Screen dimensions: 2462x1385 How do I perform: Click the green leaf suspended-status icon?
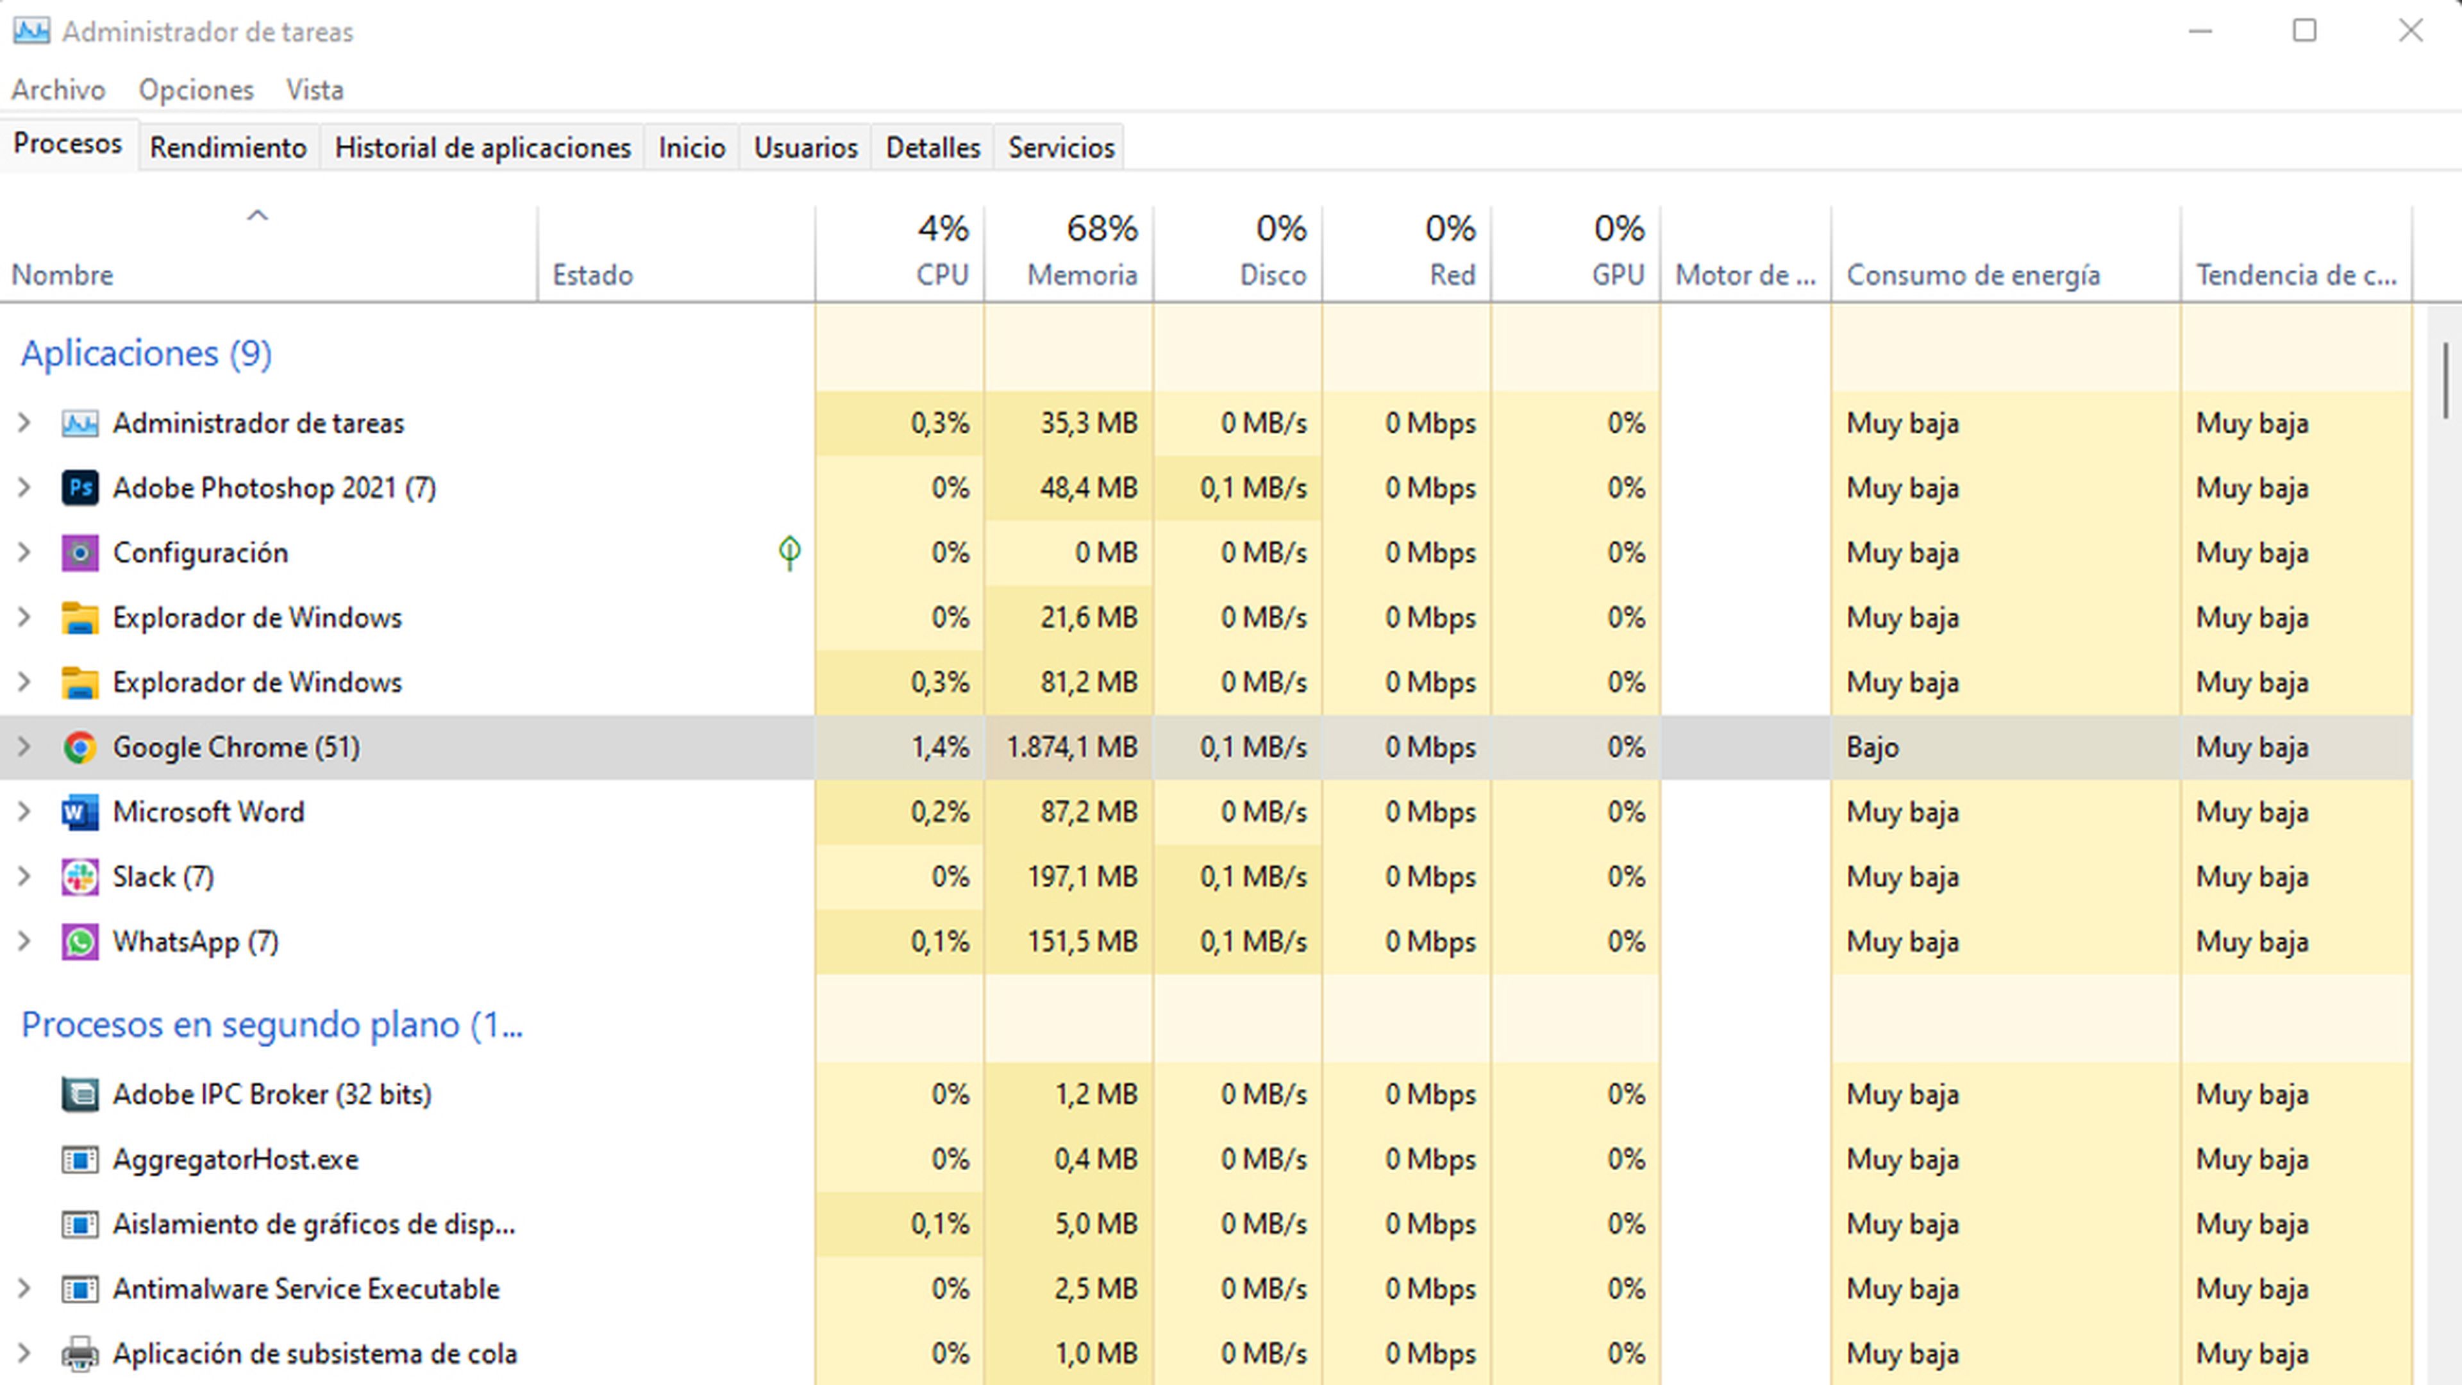789,553
